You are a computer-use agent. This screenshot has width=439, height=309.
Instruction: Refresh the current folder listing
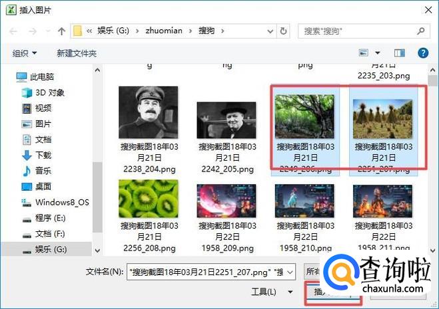283,31
